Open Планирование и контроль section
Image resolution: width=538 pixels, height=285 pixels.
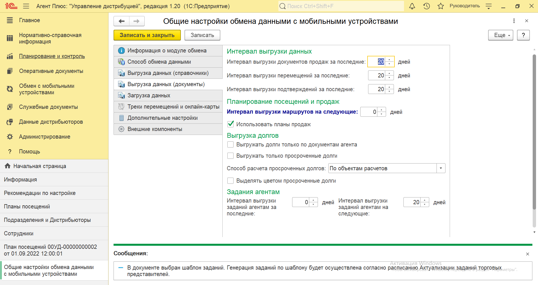(x=52, y=56)
